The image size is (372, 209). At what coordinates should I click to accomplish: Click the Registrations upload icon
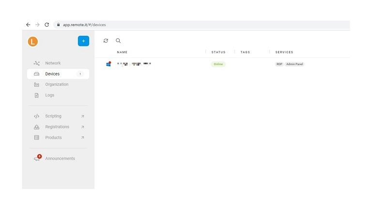pos(36,127)
